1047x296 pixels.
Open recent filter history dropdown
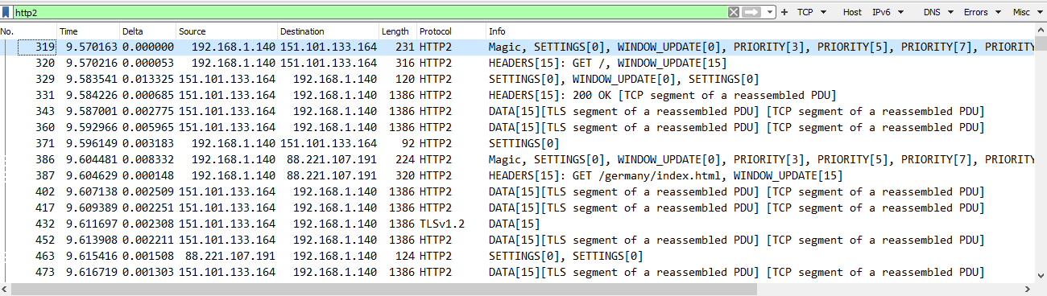[x=771, y=12]
